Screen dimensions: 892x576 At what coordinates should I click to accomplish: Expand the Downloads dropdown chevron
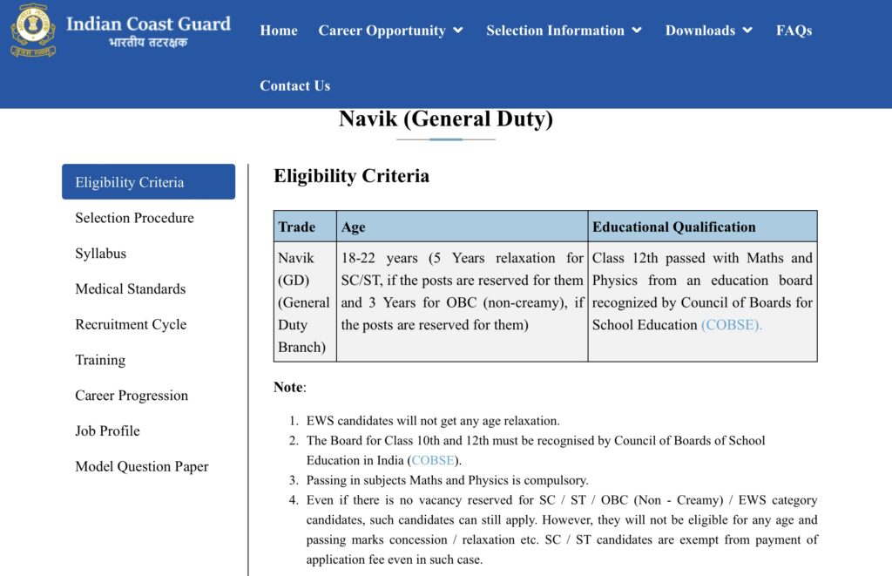747,30
